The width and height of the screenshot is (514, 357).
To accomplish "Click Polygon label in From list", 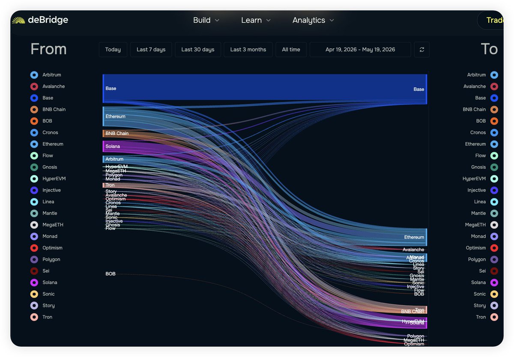I will (51, 259).
